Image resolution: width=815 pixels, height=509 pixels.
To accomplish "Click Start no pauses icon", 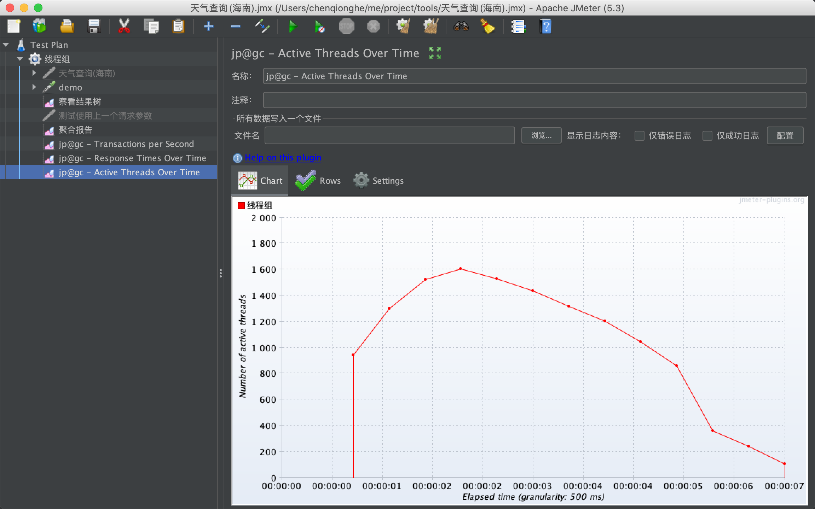I will click(319, 27).
